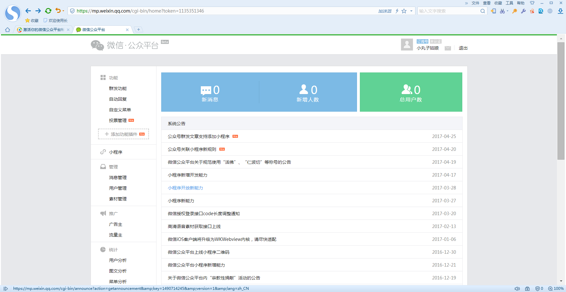Open 流量主 in the sidebar
566x292 pixels.
tap(116, 235)
